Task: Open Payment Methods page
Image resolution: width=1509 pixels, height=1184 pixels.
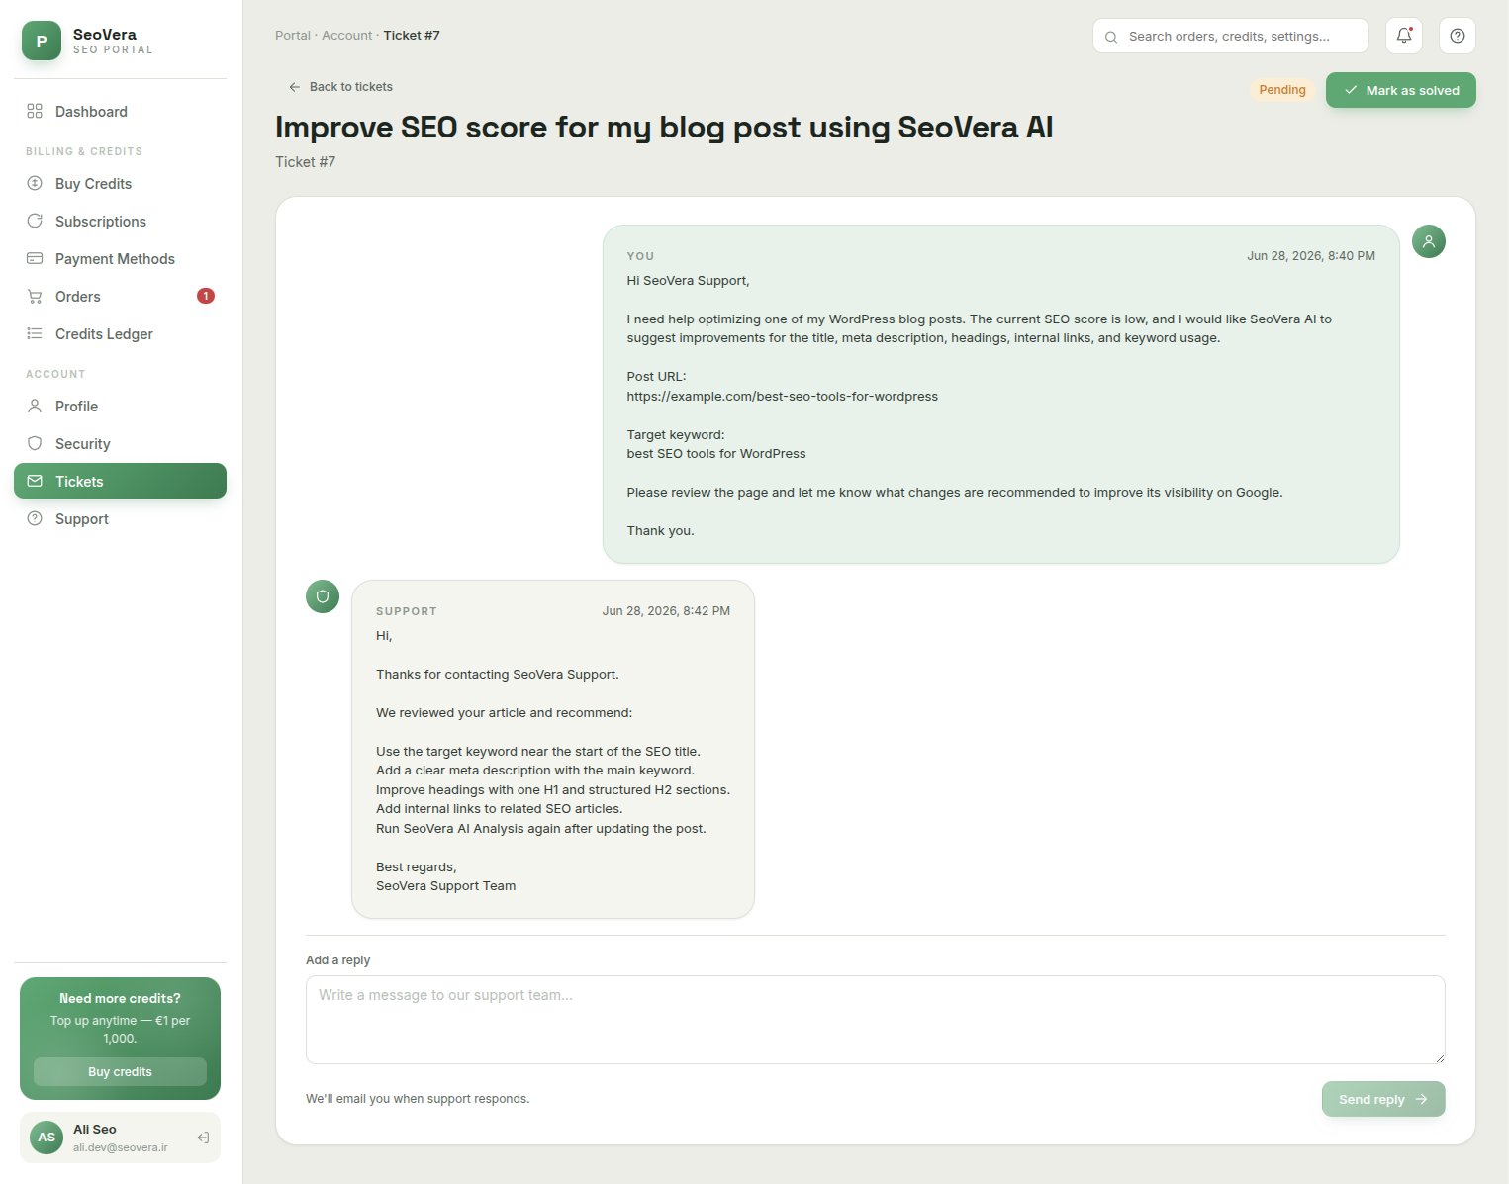Action: click(120, 259)
